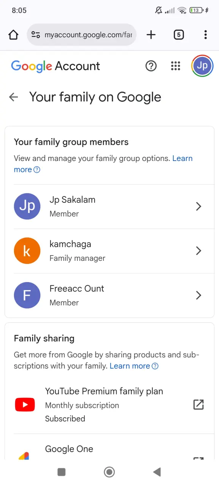Screen dimensions: 219x486
Task: Expand kamchaga family manager chevron
Action: (x=198, y=251)
